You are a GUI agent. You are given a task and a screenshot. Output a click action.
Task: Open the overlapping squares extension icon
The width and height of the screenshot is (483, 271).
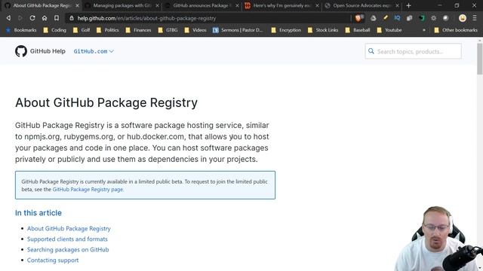click(409, 18)
